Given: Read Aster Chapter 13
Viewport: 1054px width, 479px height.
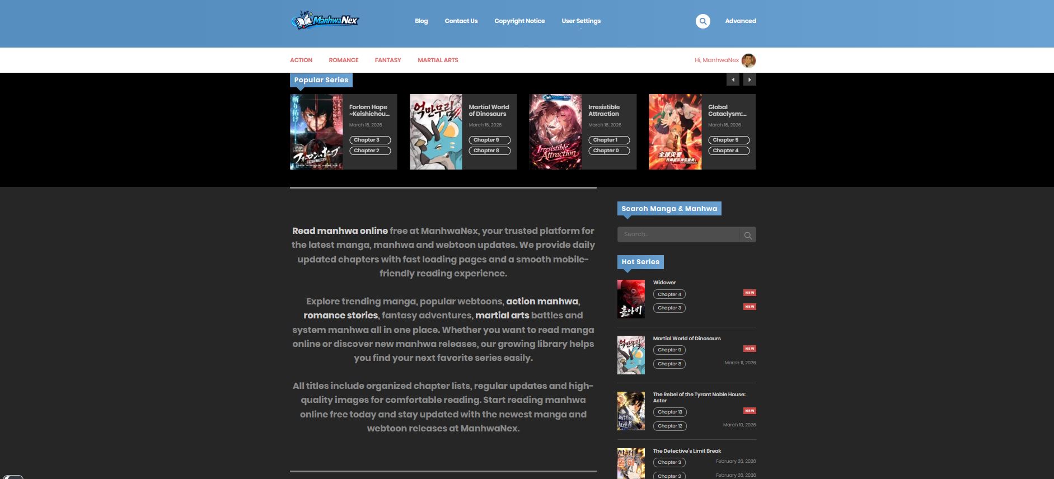Looking at the screenshot, I should 670,412.
